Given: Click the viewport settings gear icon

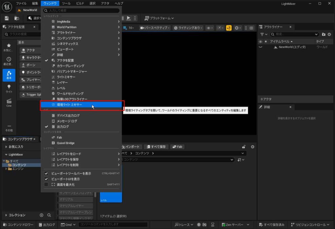Looking at the screenshot, I should pyautogui.click(x=237, y=28).
